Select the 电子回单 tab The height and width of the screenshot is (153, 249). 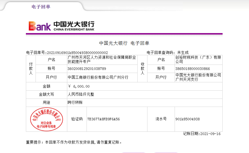pyautogui.click(x=41, y=7)
